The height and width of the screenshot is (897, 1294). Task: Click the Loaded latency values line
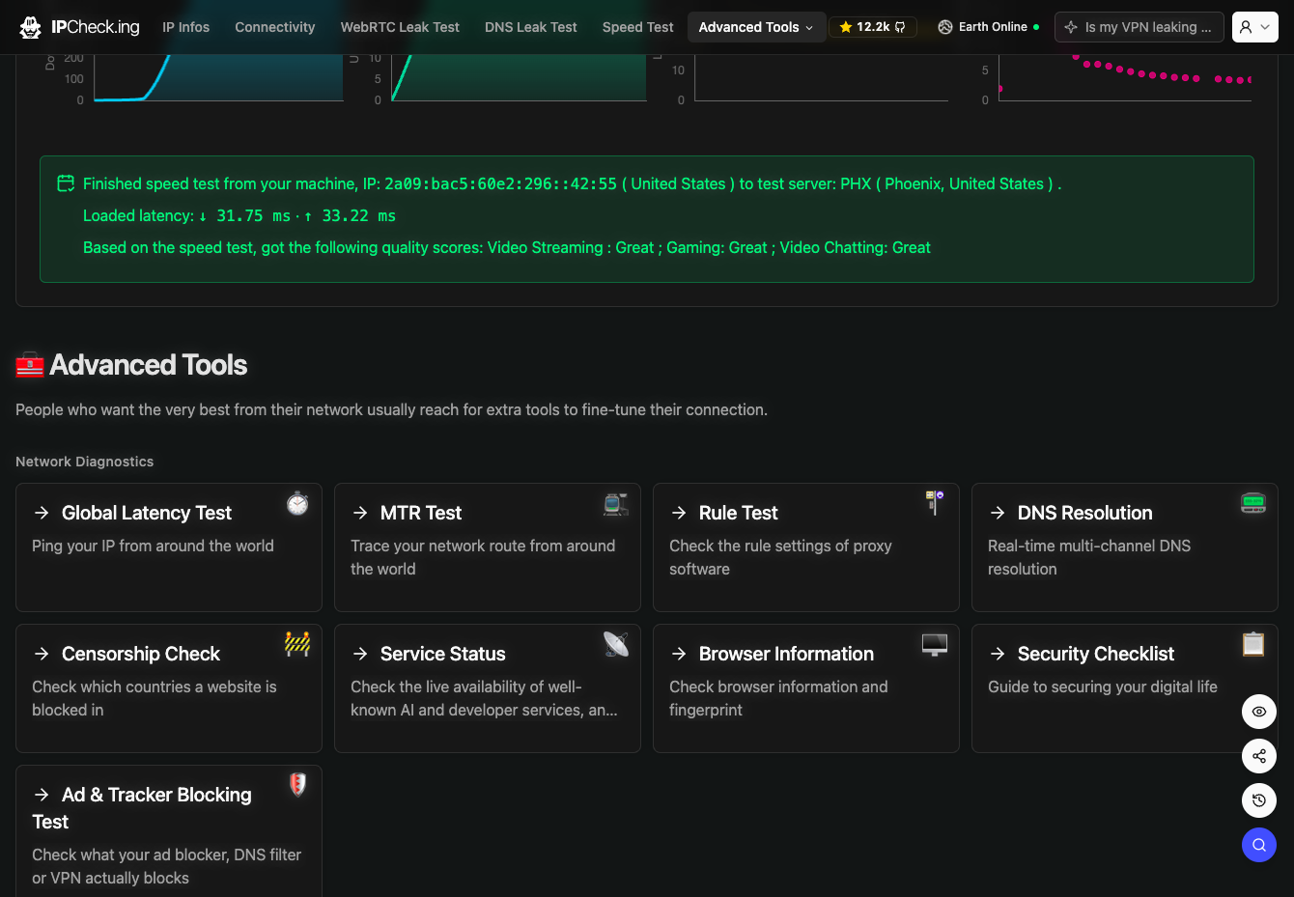pos(239,215)
